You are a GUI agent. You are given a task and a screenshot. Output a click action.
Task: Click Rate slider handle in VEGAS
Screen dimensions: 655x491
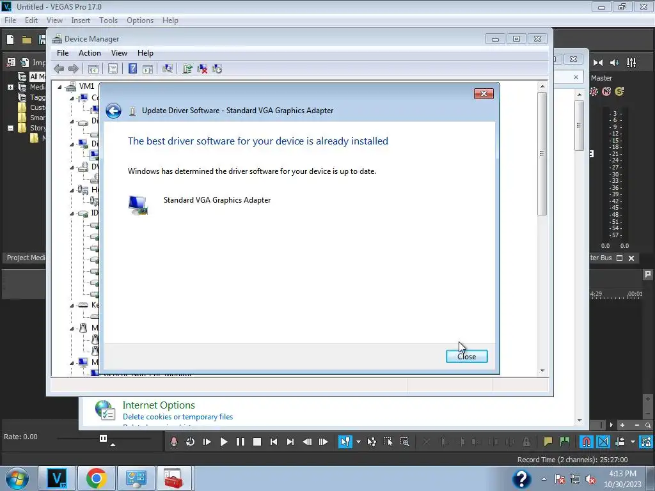pos(103,438)
